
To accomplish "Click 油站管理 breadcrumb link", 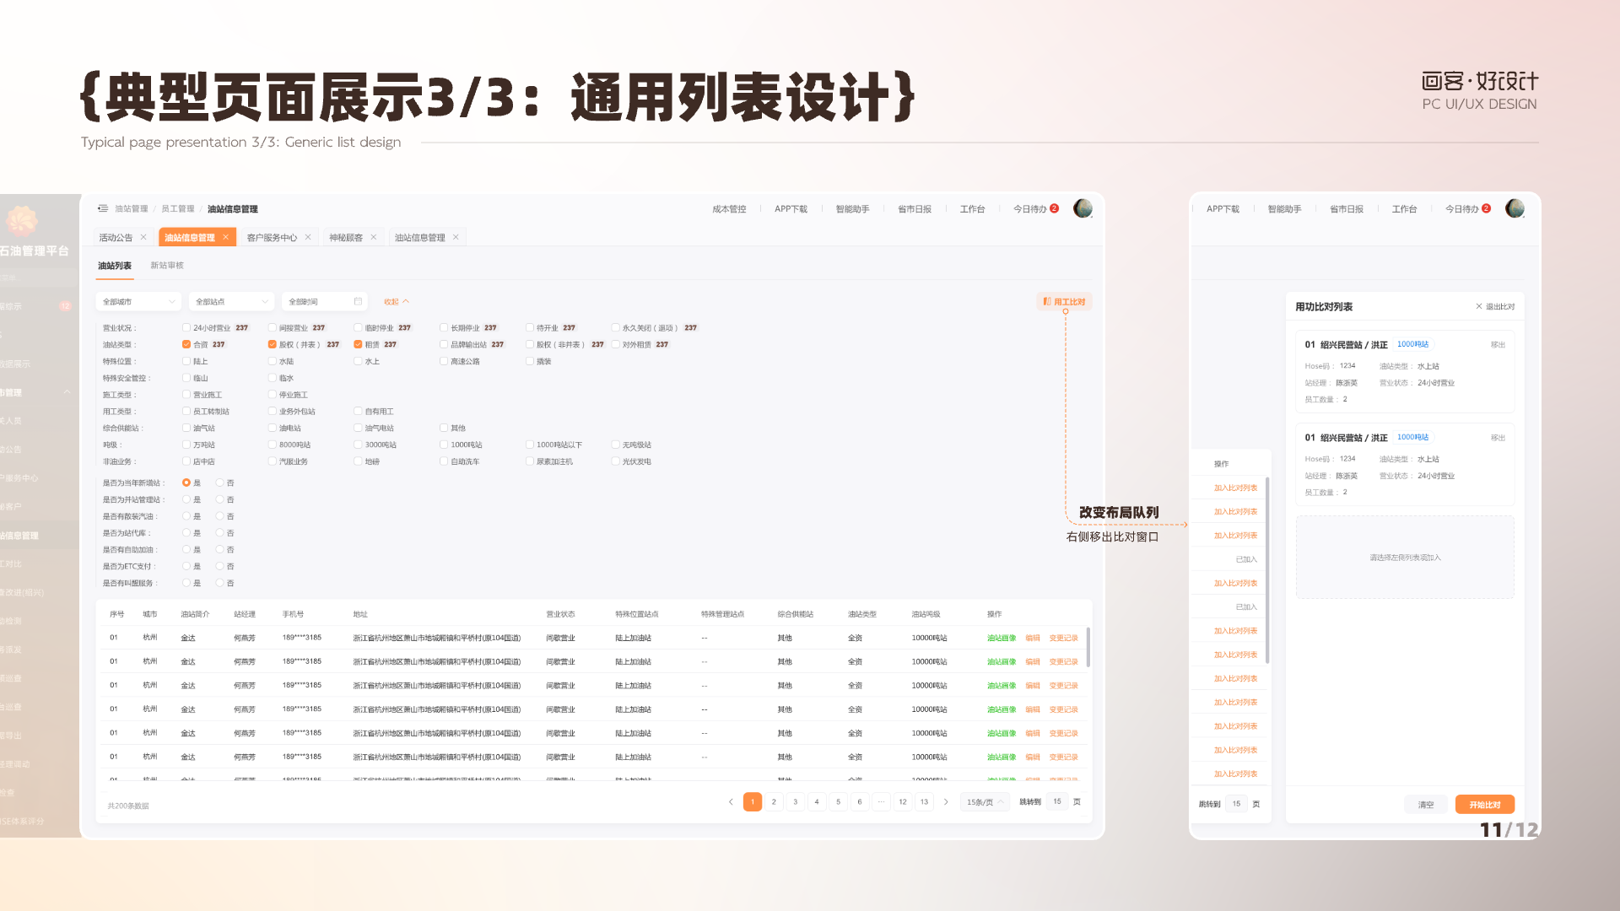I will tap(132, 209).
